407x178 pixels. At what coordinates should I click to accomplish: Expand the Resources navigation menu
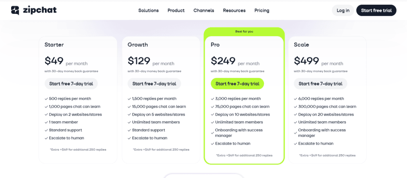click(x=234, y=10)
